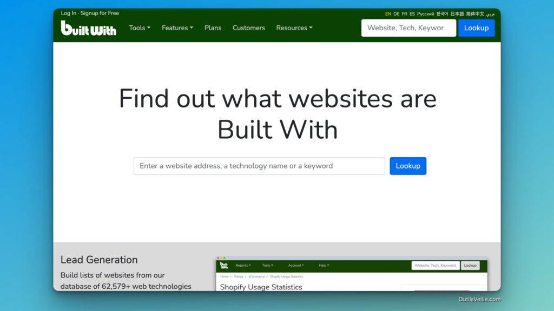Focus the header Website, Tech, Keyword search box
The height and width of the screenshot is (311, 554).
pos(408,28)
